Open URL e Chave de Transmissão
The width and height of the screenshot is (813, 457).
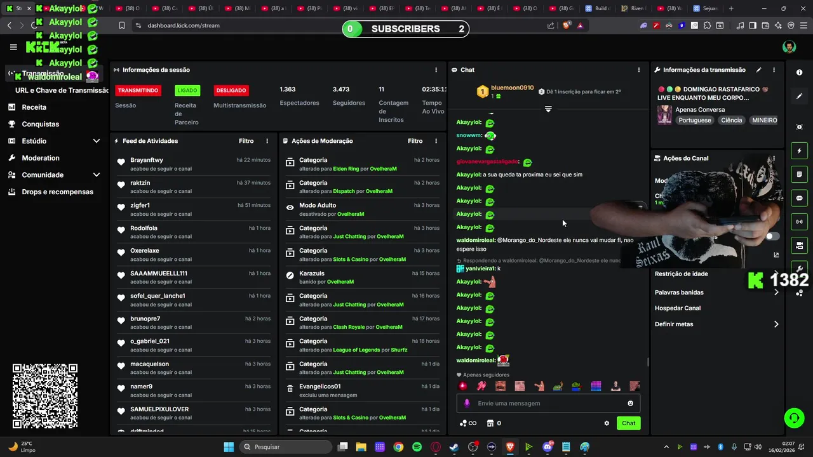(62, 90)
